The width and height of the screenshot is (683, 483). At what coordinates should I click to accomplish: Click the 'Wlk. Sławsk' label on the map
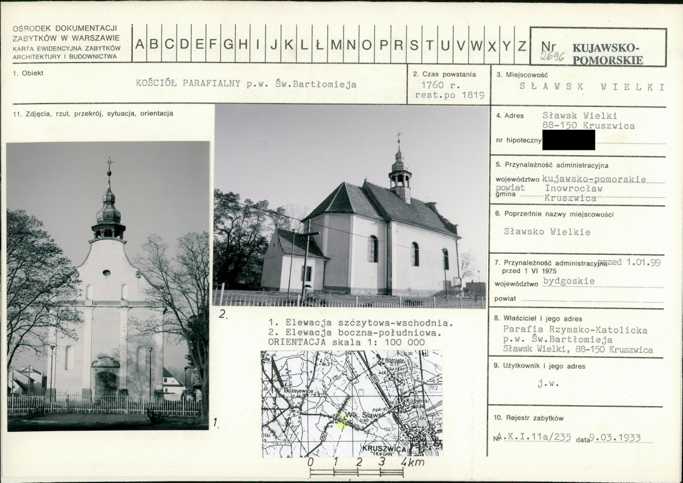pyautogui.click(x=365, y=415)
